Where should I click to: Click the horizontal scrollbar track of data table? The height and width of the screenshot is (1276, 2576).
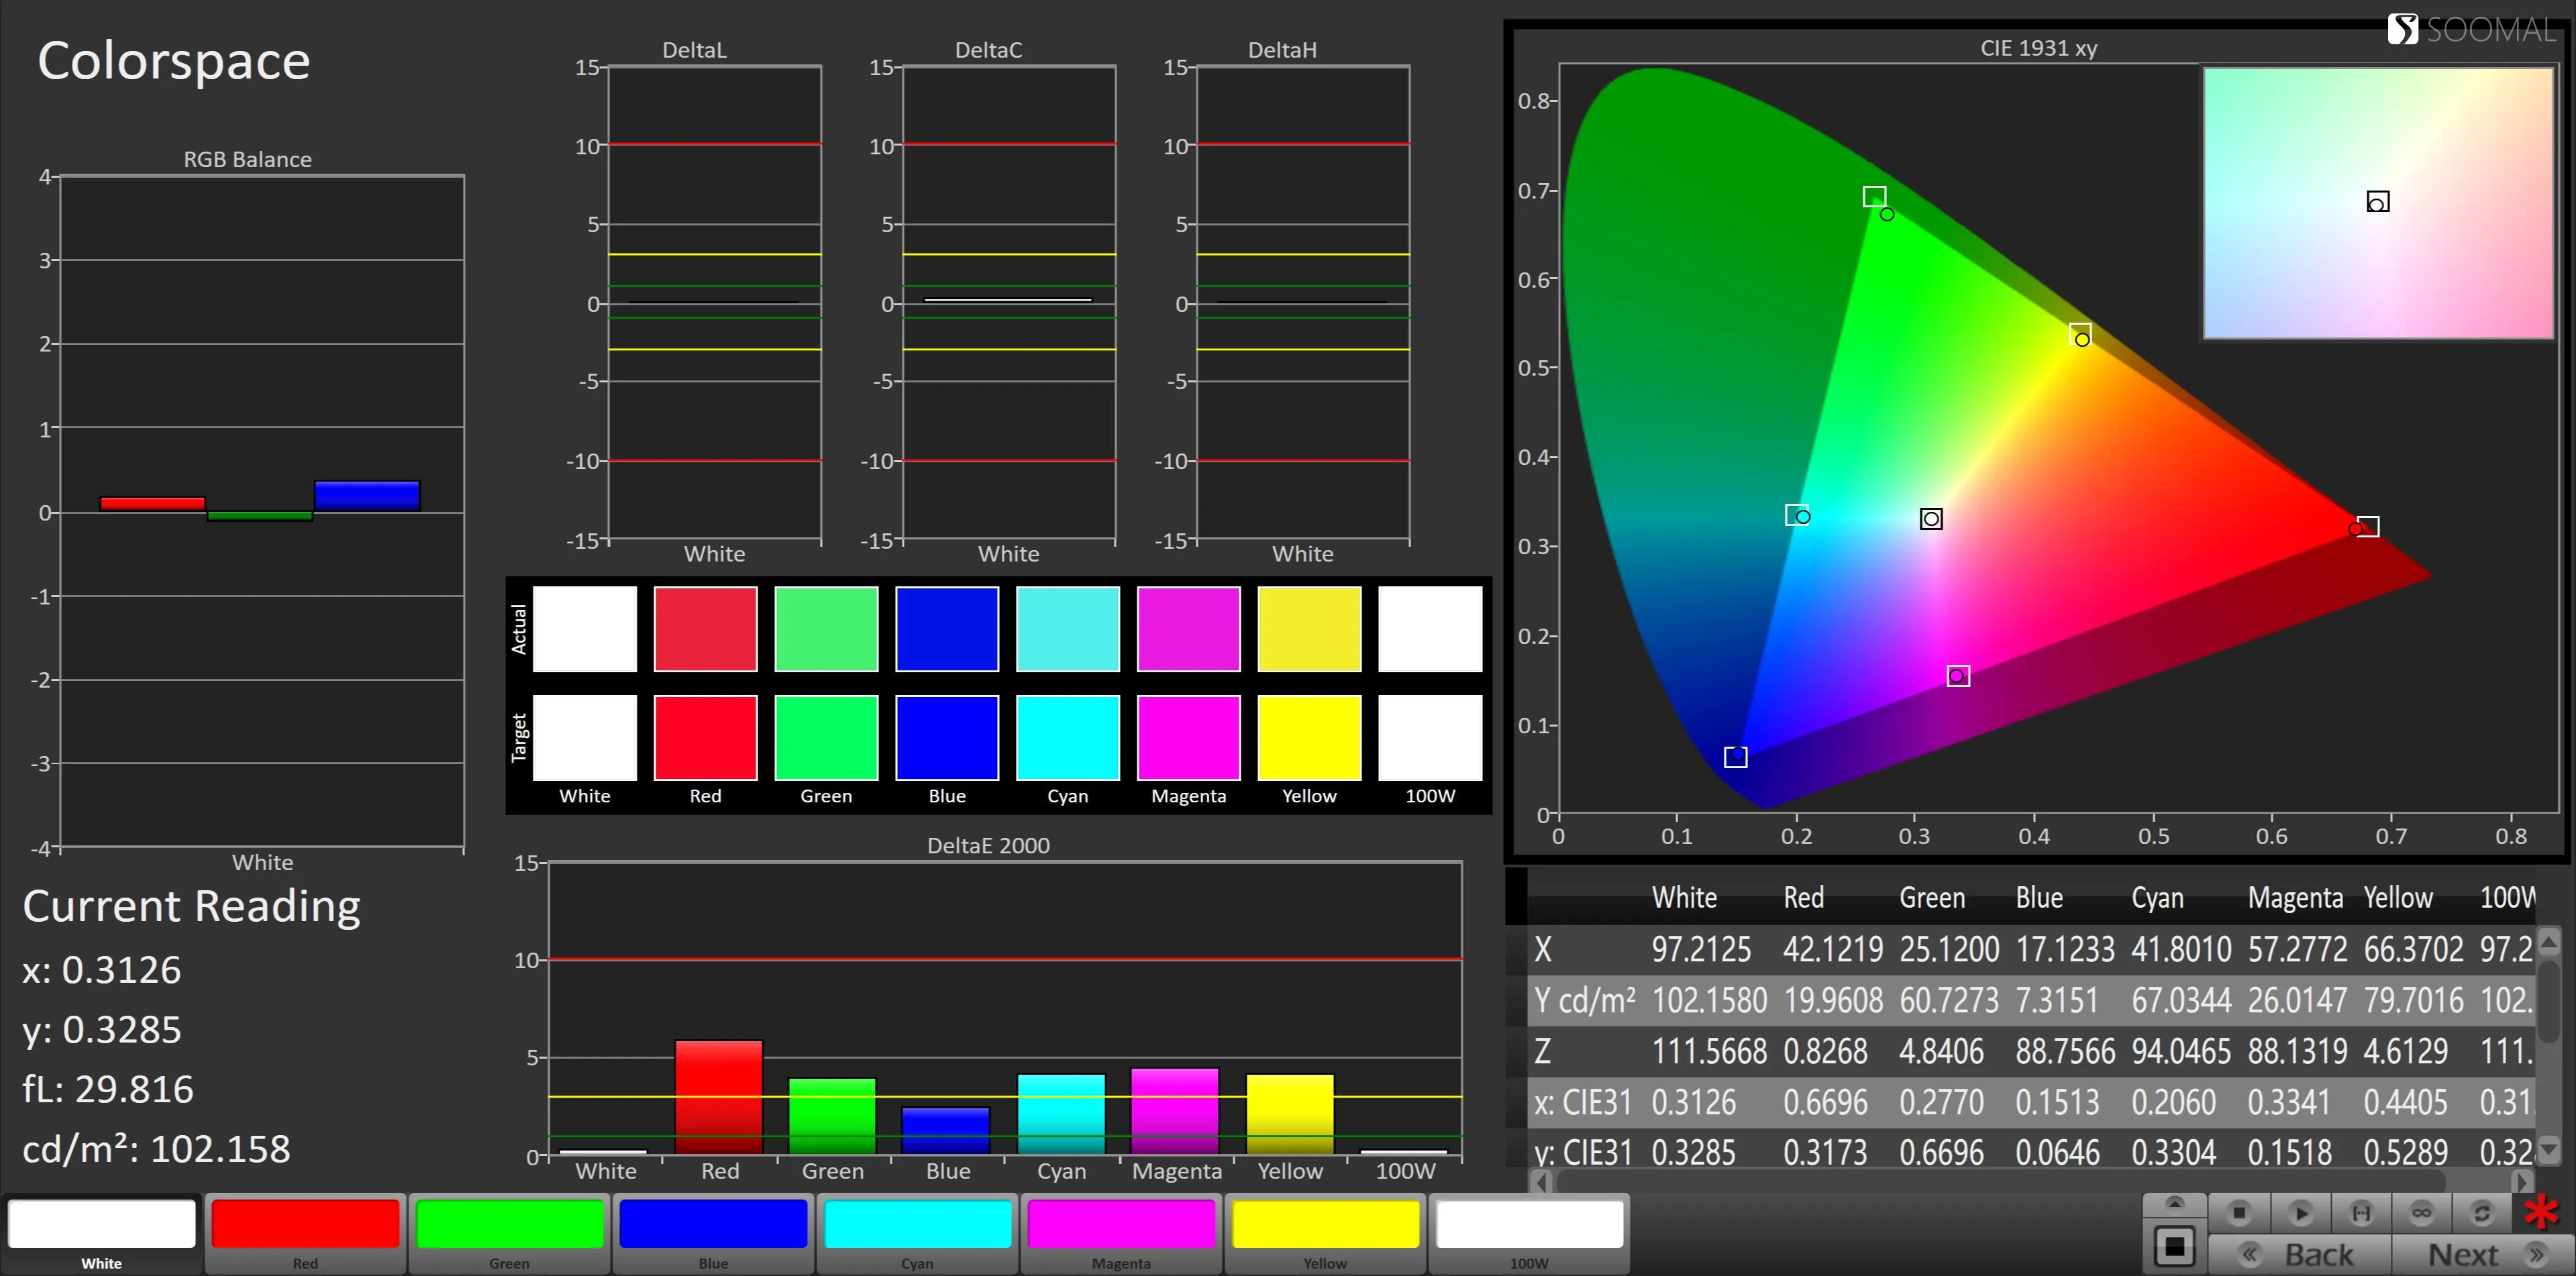coord(2030,1182)
